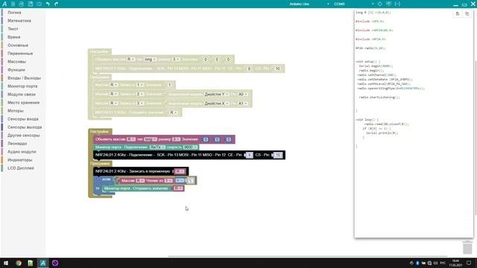The height and width of the screenshot is (268, 477).
Task: Open the Arduino Uno board dropdown
Action: coord(309,4)
